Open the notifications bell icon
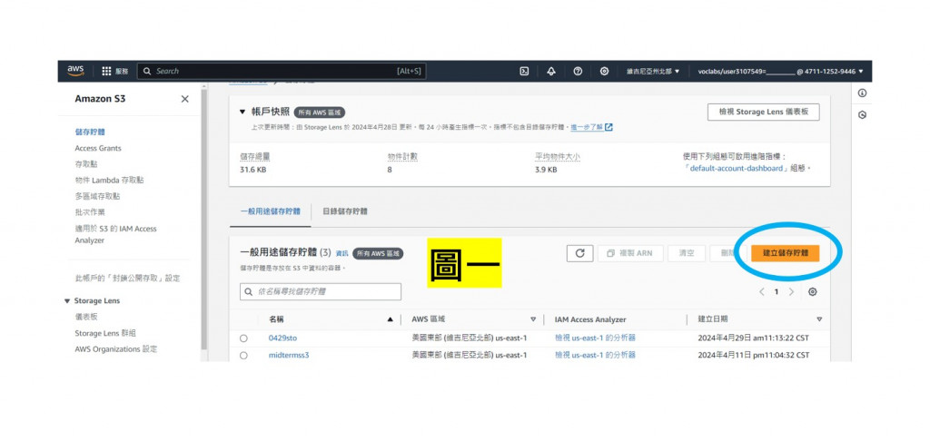This screenshot has width=930, height=441. tap(551, 71)
